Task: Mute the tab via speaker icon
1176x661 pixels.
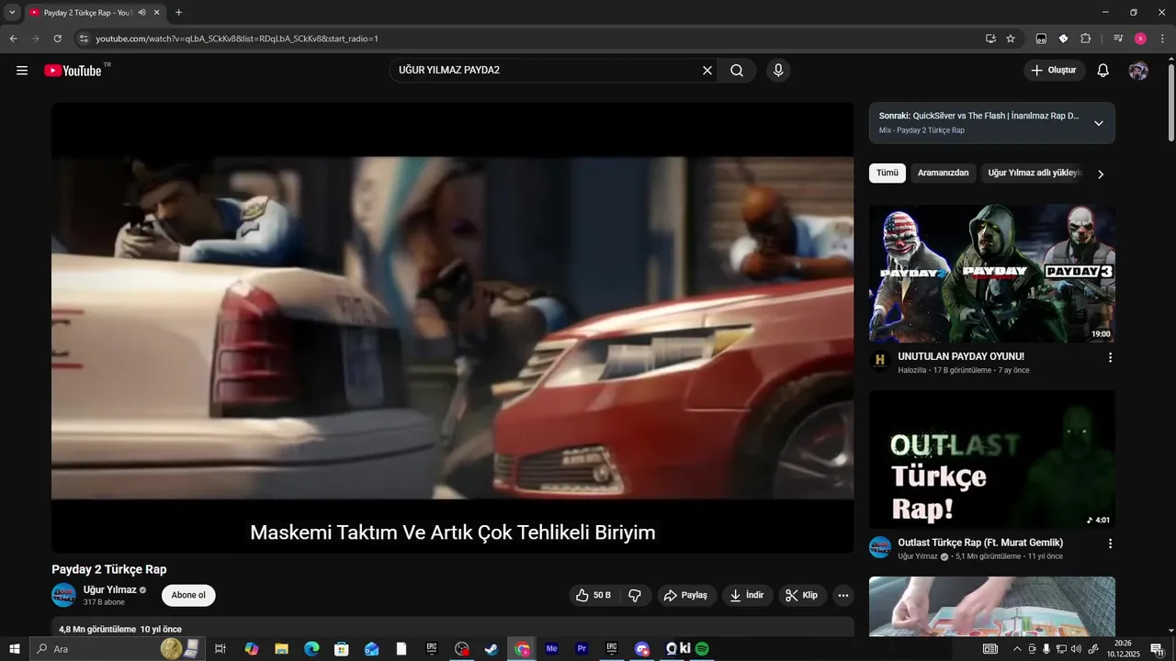Action: click(x=141, y=13)
